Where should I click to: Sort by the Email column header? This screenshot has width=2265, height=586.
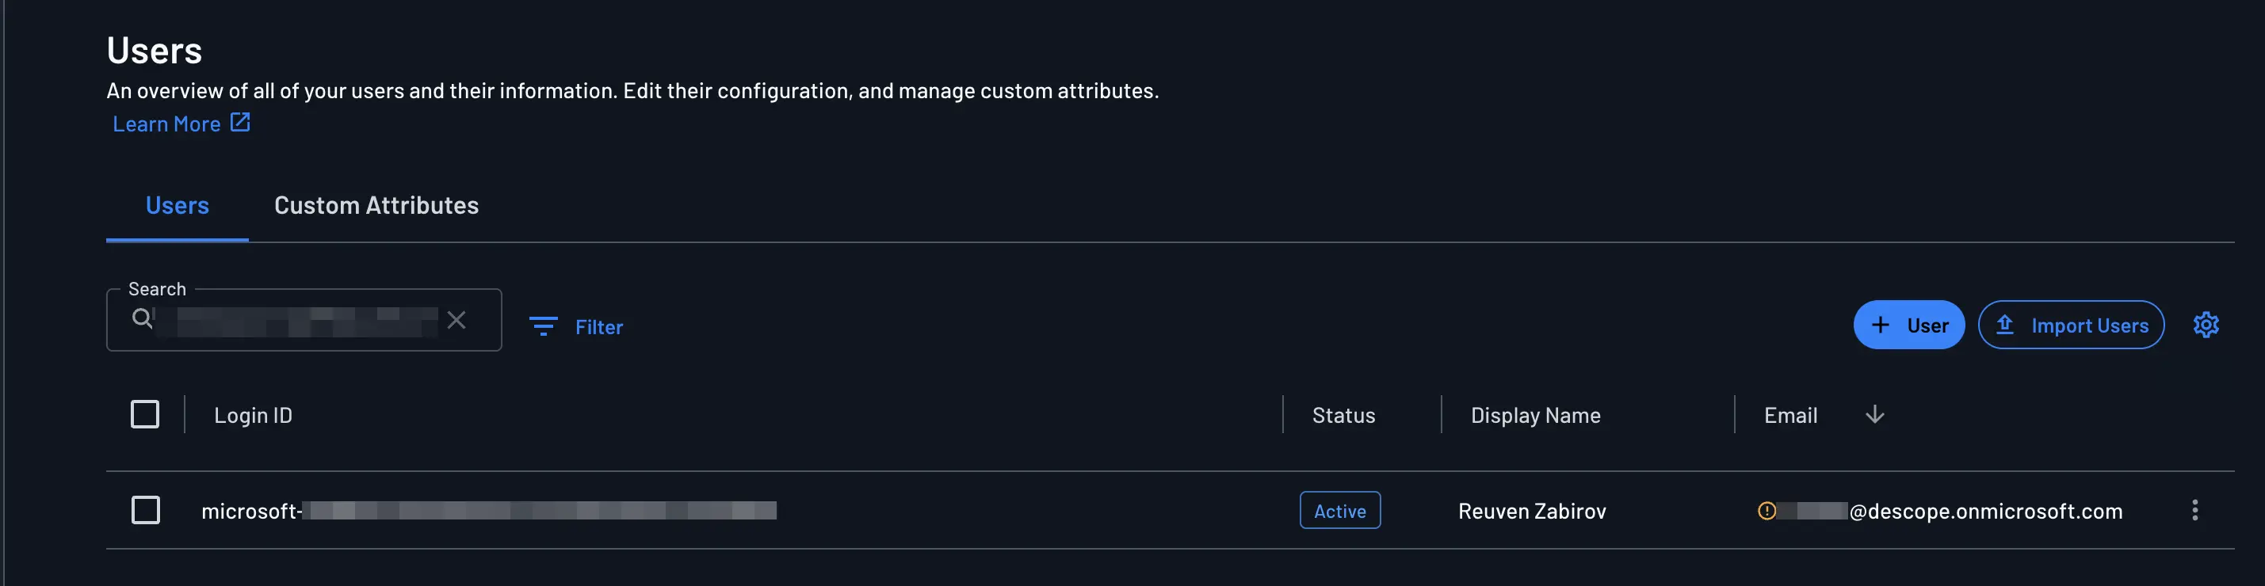(1790, 415)
